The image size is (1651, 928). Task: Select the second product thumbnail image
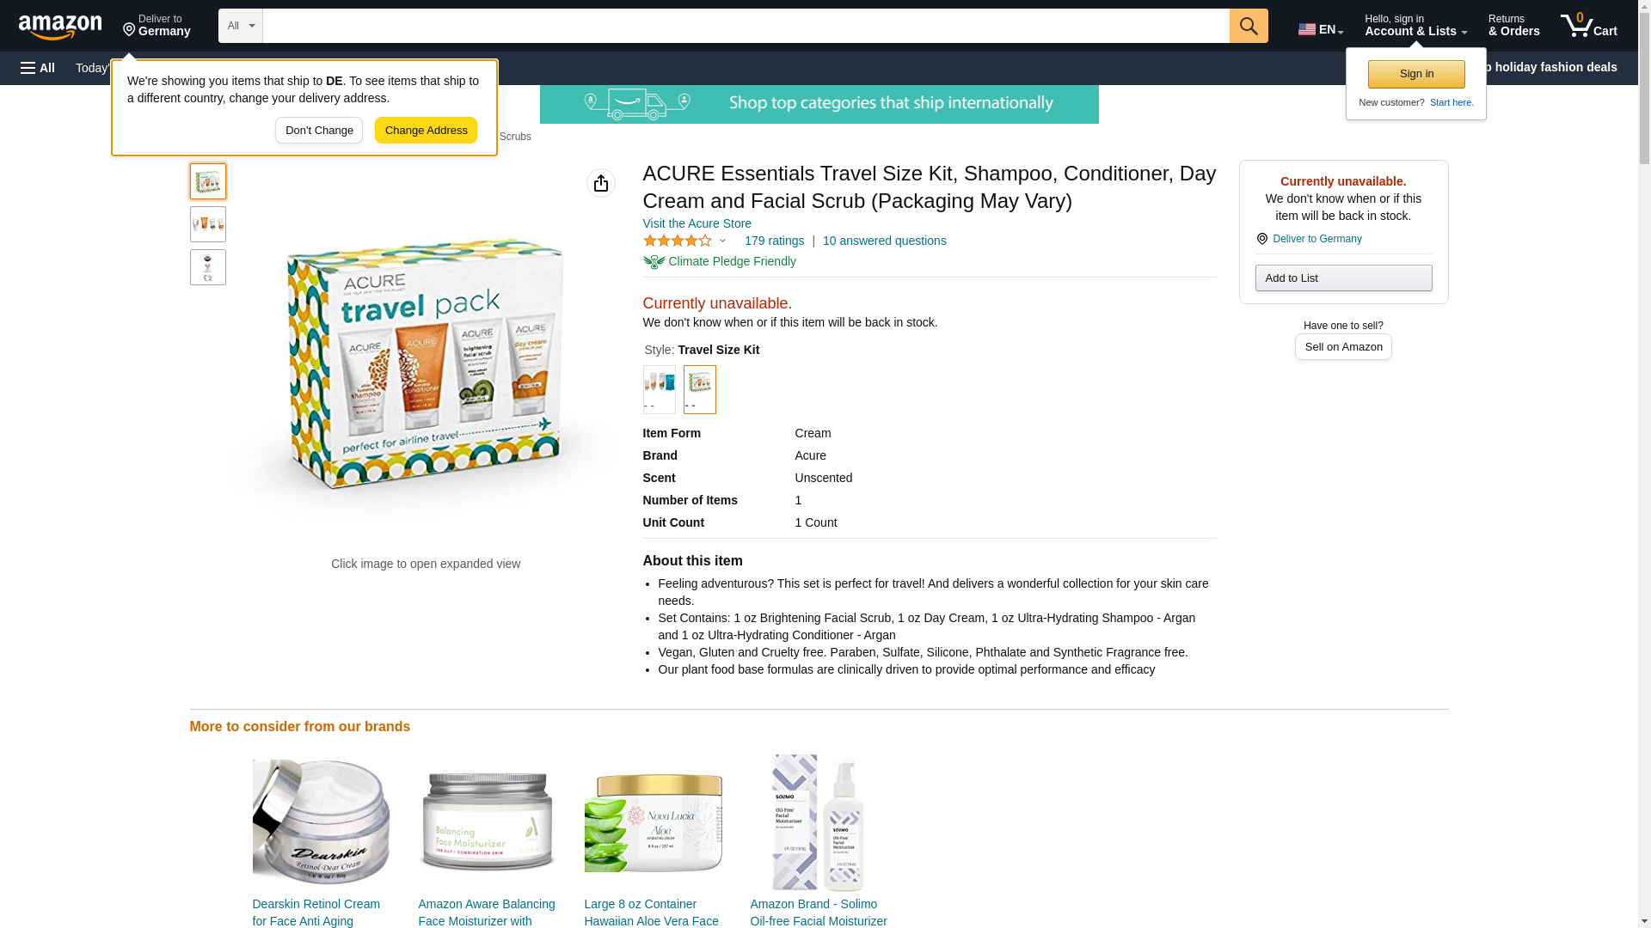click(208, 224)
